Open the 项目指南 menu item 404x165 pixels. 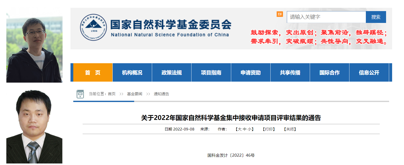tap(211, 73)
